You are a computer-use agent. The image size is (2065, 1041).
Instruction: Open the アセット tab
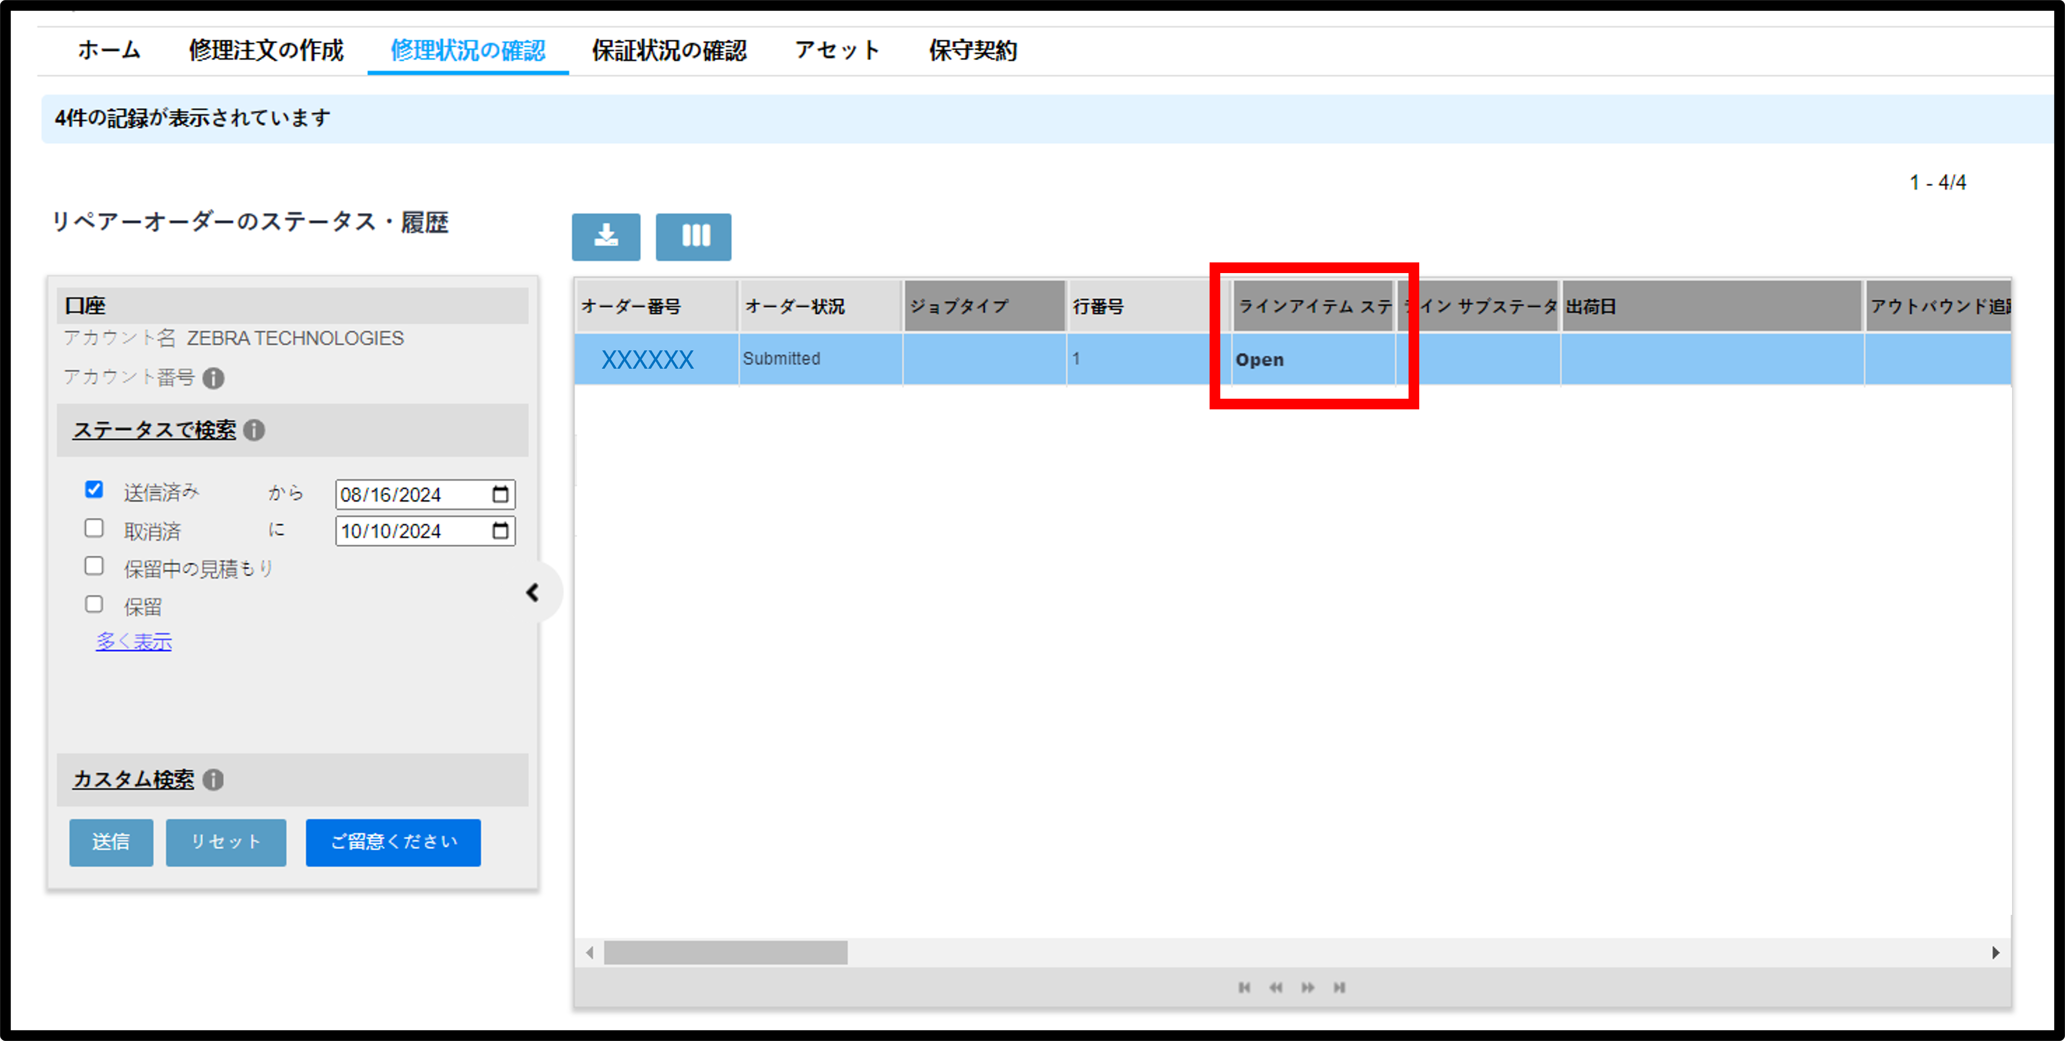(x=838, y=50)
